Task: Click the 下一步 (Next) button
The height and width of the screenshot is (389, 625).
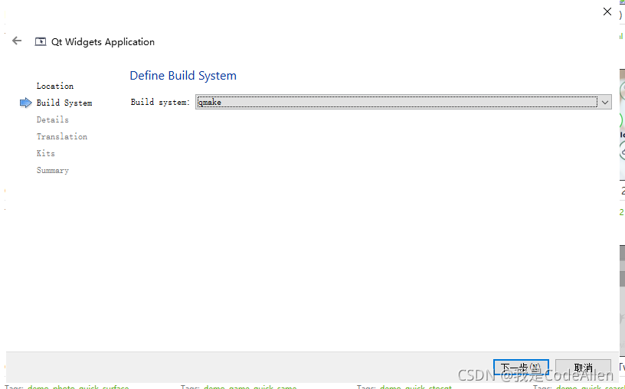Action: click(521, 367)
